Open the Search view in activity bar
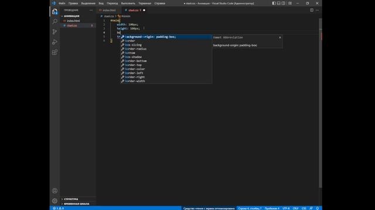375x210 pixels. click(x=54, y=22)
